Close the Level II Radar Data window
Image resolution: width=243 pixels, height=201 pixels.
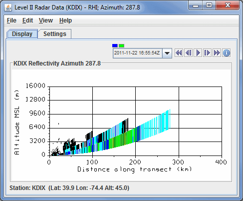(228, 5)
